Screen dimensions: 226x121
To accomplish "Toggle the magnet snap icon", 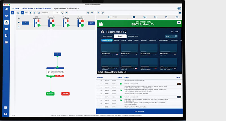I will tap(62, 13).
